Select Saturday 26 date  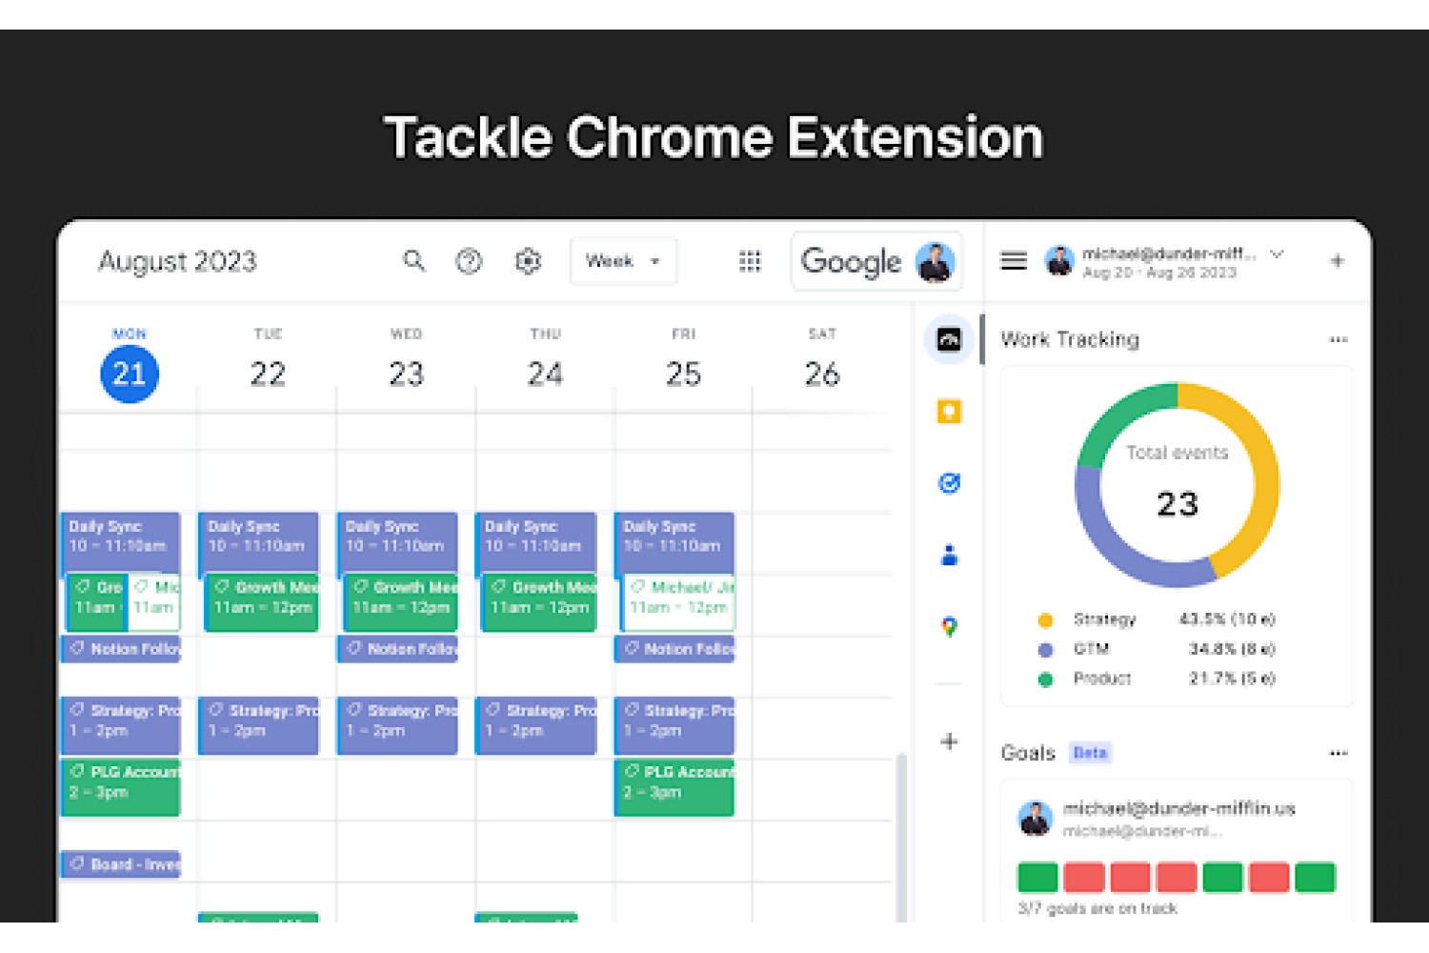point(822,374)
